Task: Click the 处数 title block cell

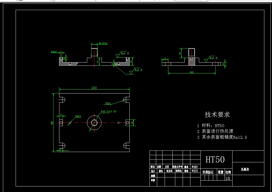Action: (x=159, y=167)
